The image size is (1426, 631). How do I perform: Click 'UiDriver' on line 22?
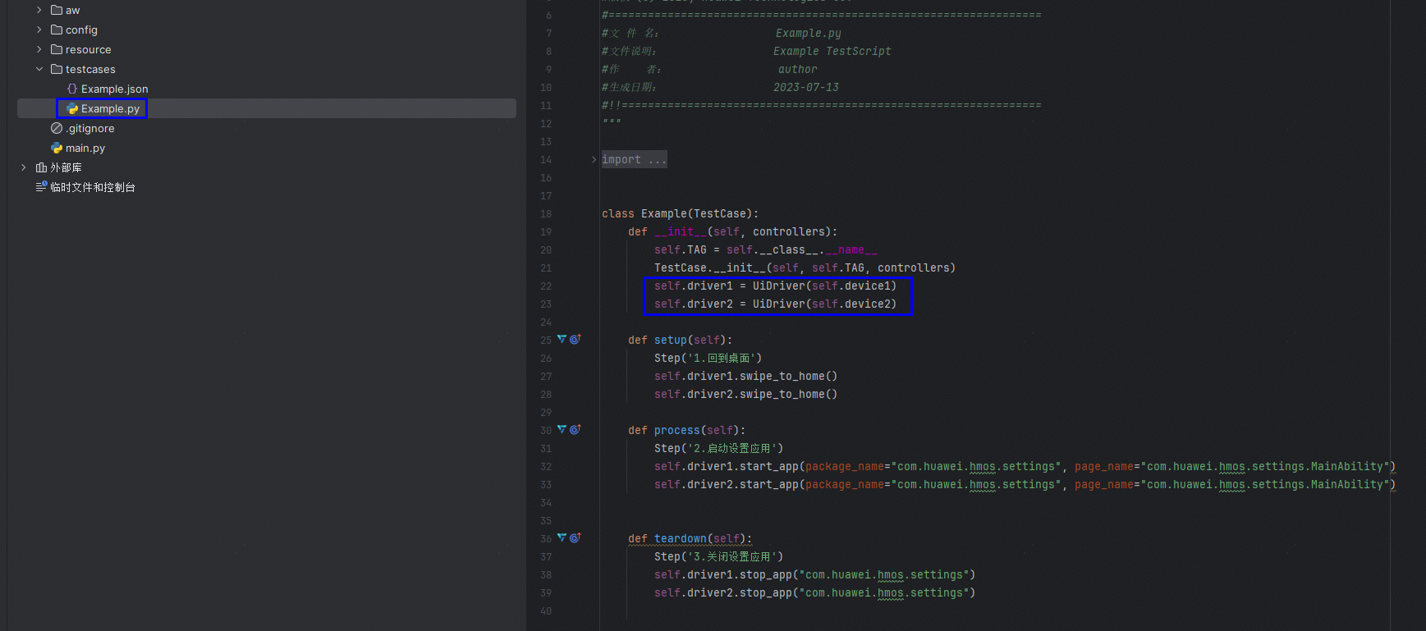click(x=779, y=286)
